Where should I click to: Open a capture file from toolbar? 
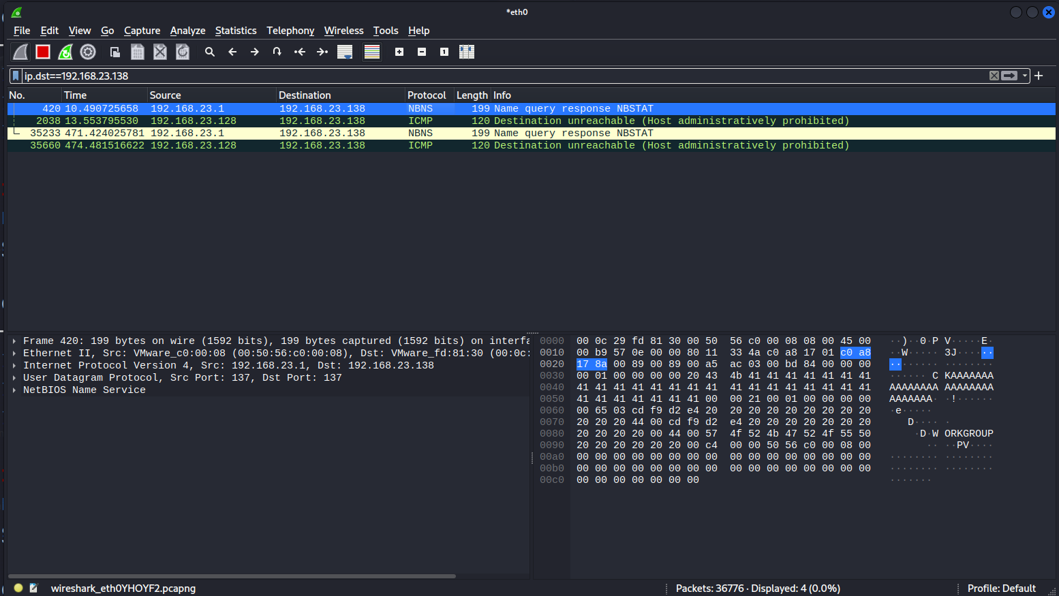pos(115,52)
